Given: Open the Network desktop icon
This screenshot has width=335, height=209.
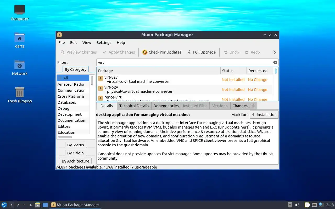Looking at the screenshot, I should coord(20,68).
